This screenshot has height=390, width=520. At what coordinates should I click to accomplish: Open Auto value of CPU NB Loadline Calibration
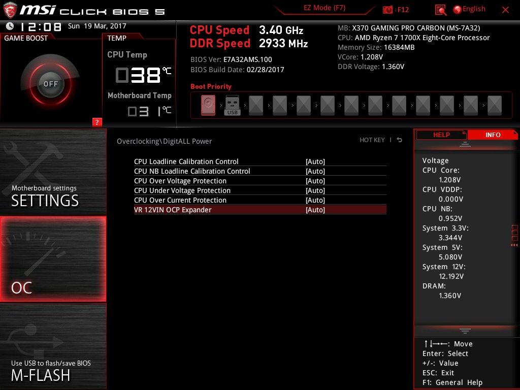coord(315,171)
